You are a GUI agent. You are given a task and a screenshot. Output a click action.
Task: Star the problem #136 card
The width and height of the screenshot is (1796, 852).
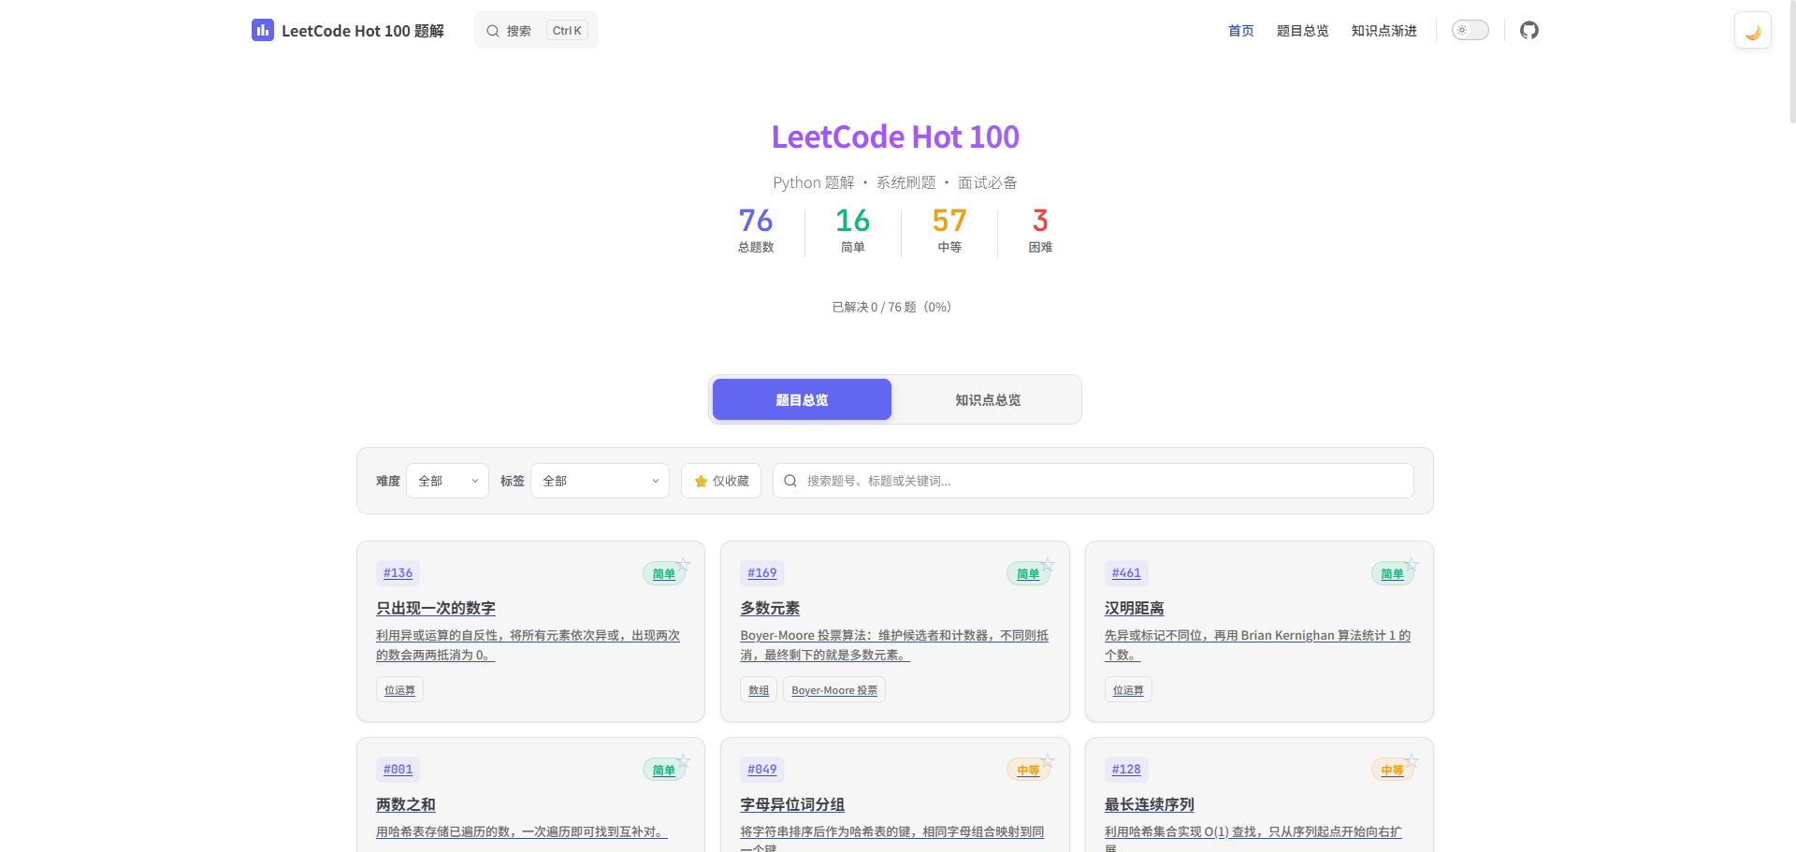click(684, 564)
